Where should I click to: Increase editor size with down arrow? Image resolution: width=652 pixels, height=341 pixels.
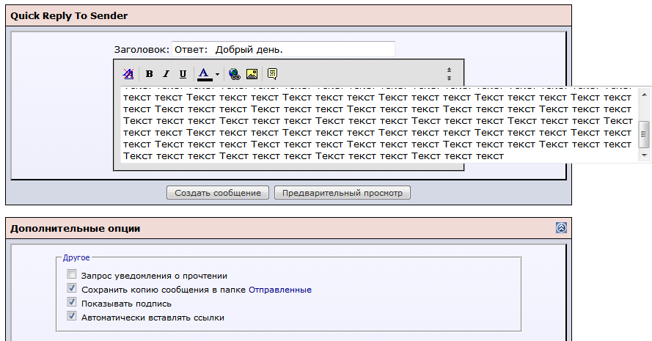449,78
